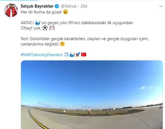This screenshot has height=129, width=165.
Task: Play the runway video in the tweet
Action: (92, 95)
